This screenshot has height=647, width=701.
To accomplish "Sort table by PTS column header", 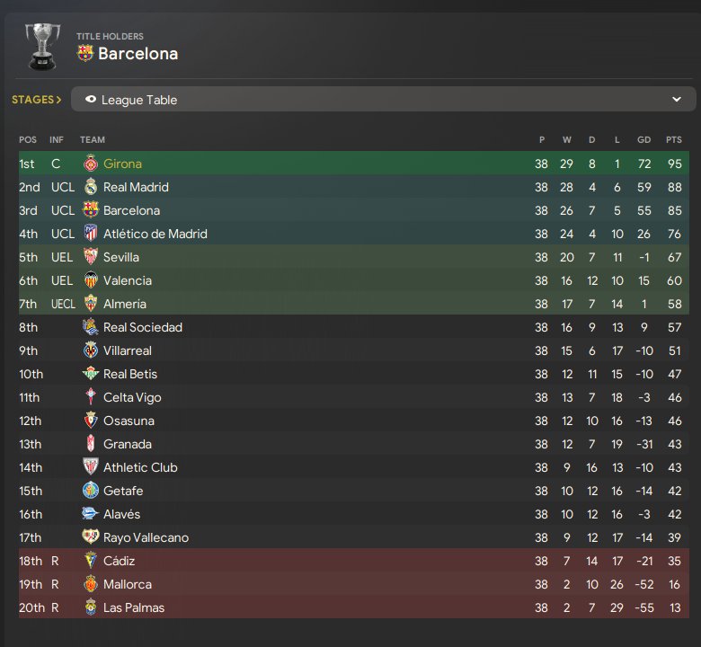I will [673, 139].
